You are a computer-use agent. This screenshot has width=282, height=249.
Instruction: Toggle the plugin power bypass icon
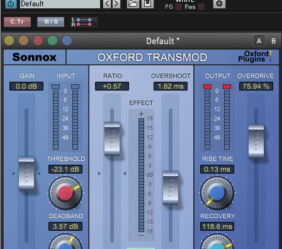[x=11, y=4]
